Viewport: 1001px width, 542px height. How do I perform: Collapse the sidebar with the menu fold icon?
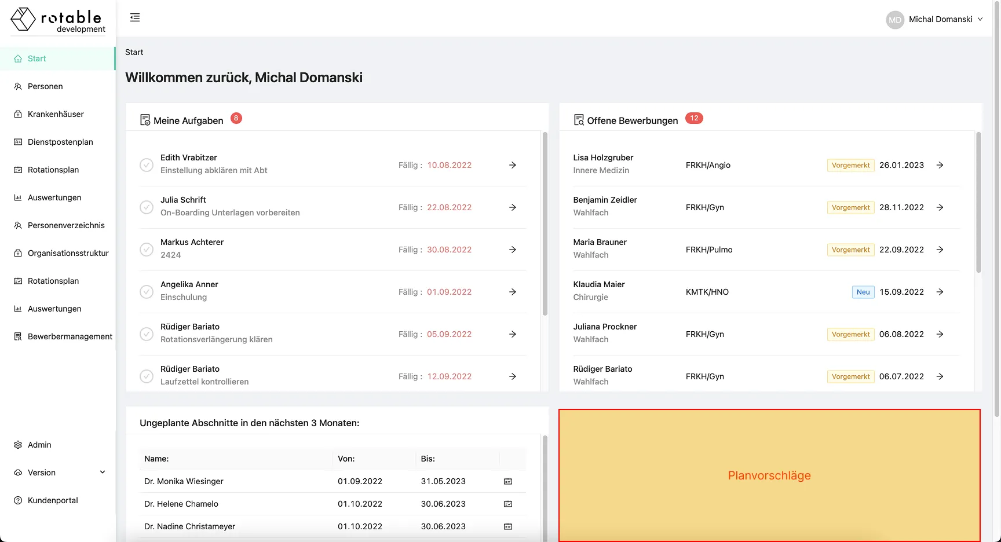135,18
